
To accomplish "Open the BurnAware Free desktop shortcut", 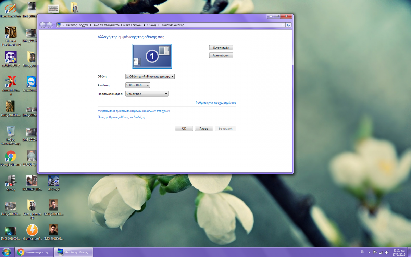I will pyautogui.click(x=11, y=10).
